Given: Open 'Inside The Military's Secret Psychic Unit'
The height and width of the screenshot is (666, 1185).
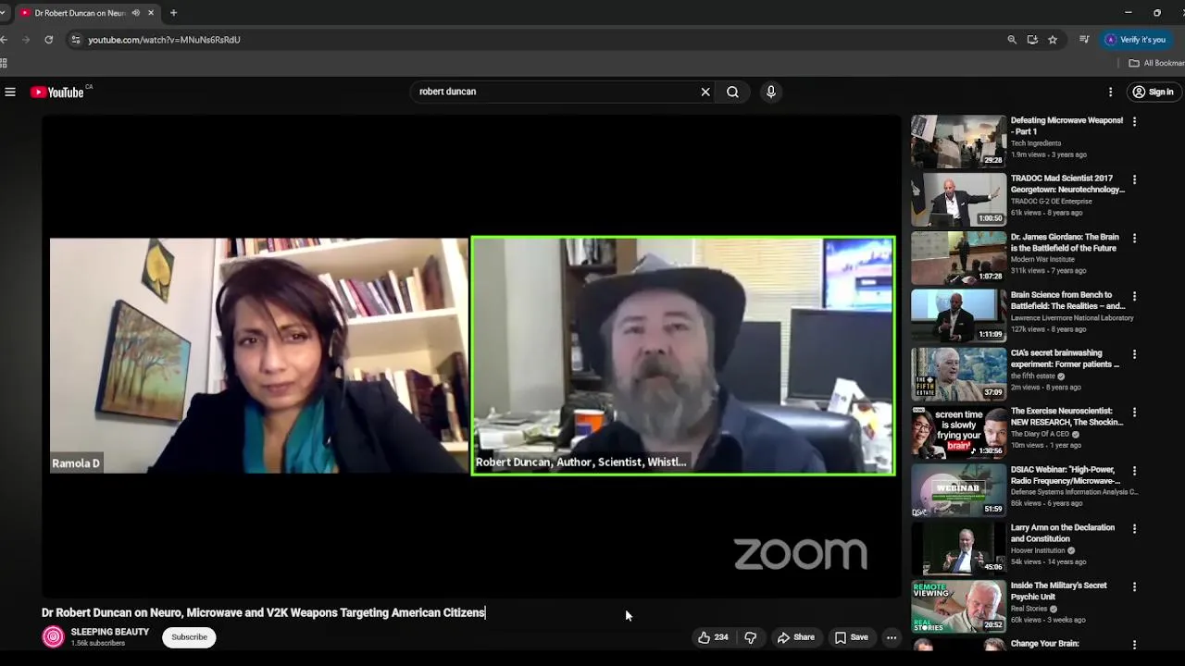Looking at the screenshot, I should coord(1058,591).
